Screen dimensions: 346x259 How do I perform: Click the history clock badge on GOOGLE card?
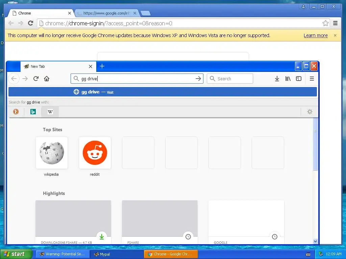pos(275,237)
